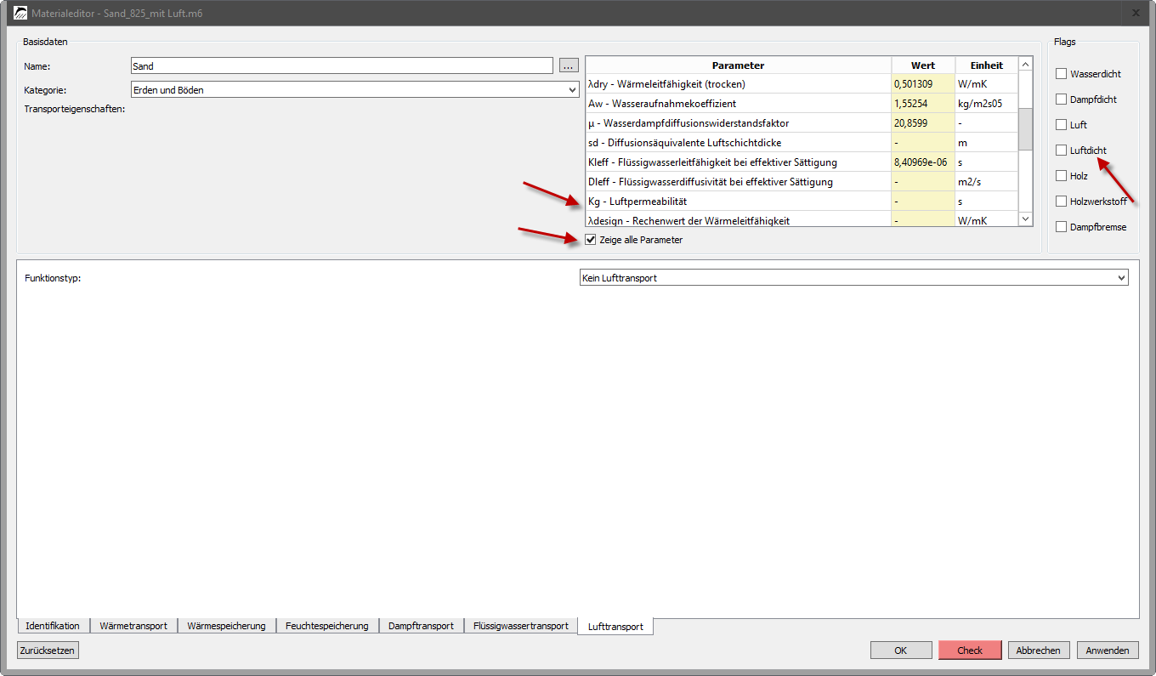Screen dimensions: 1156x676
Task: Click the Name input field containing Sand
Action: (342, 65)
